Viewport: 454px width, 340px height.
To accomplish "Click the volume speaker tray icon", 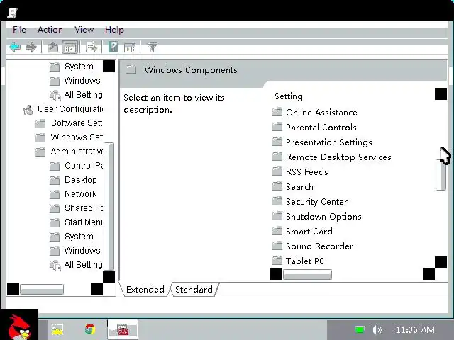I will (377, 330).
